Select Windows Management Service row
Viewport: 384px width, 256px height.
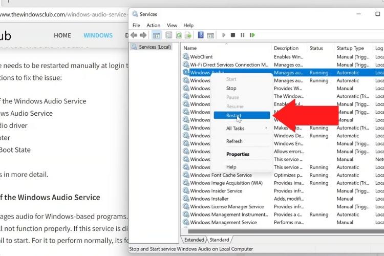(283, 222)
